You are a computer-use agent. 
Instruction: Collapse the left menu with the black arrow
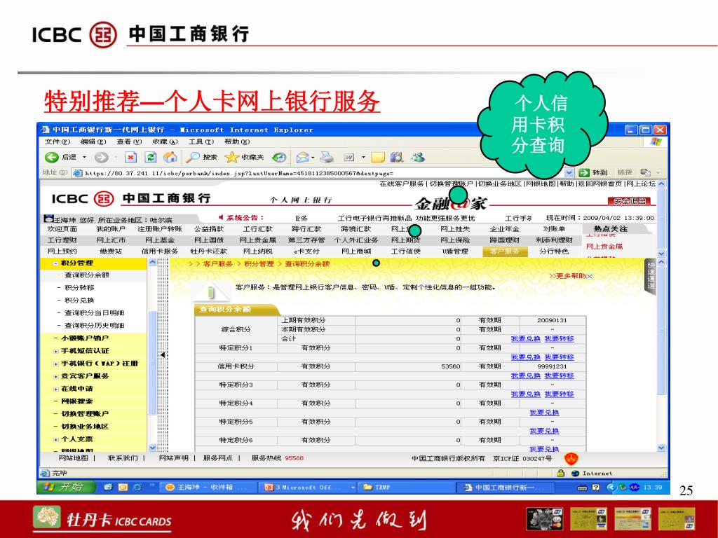pyautogui.click(x=163, y=354)
